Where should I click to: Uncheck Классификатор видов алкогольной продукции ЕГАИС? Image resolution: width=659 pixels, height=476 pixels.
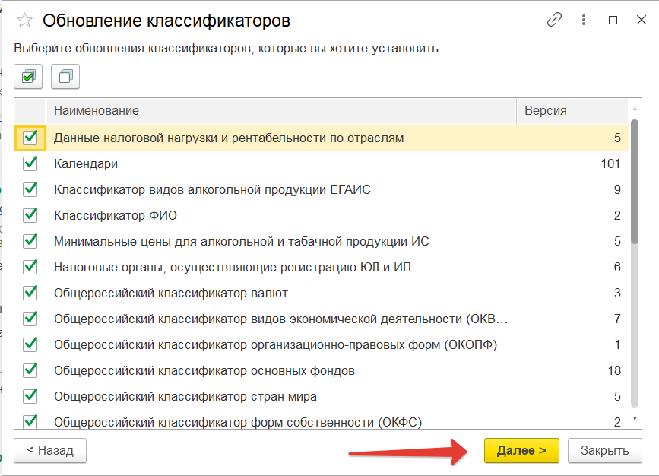click(30, 189)
